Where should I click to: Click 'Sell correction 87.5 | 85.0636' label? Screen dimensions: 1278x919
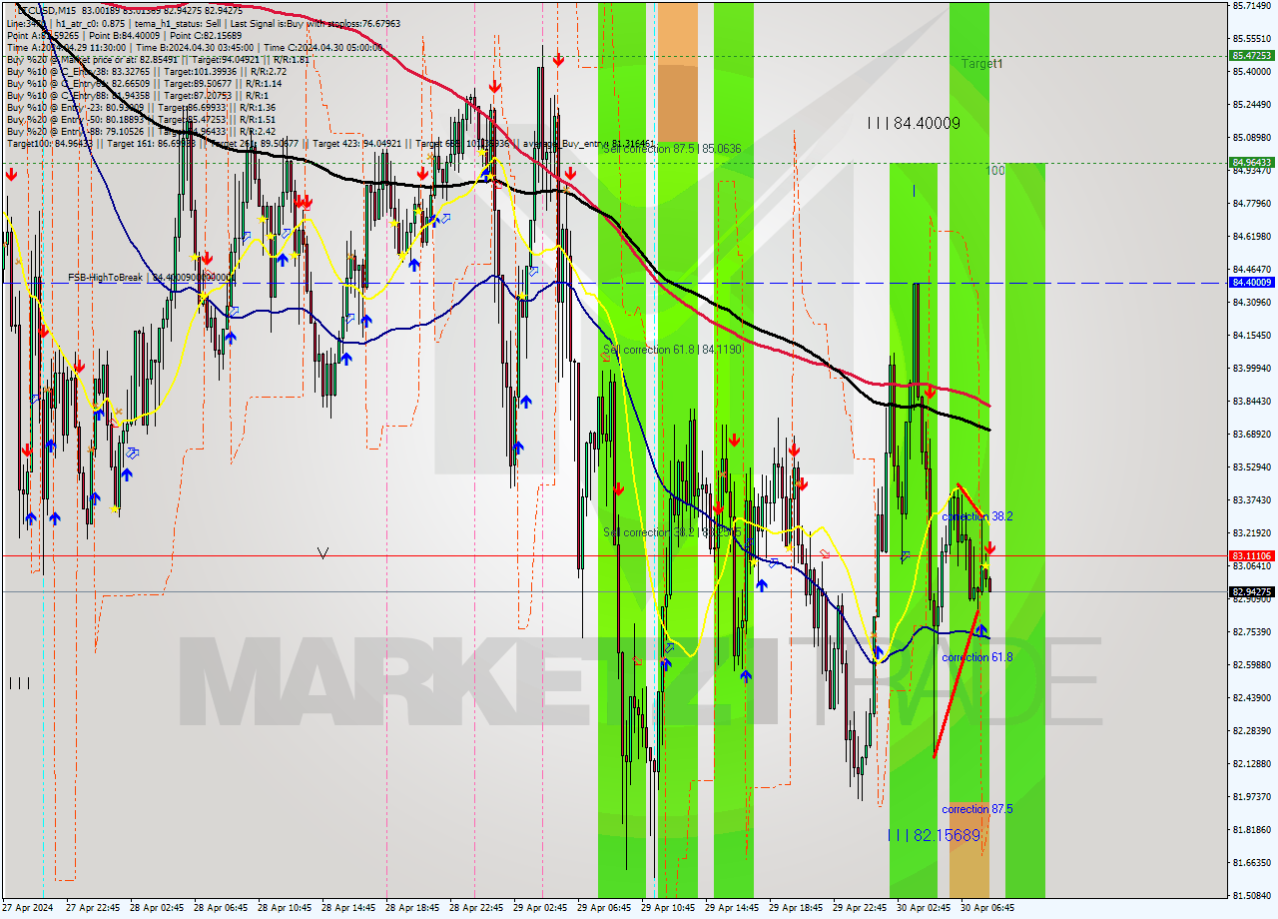pos(672,149)
